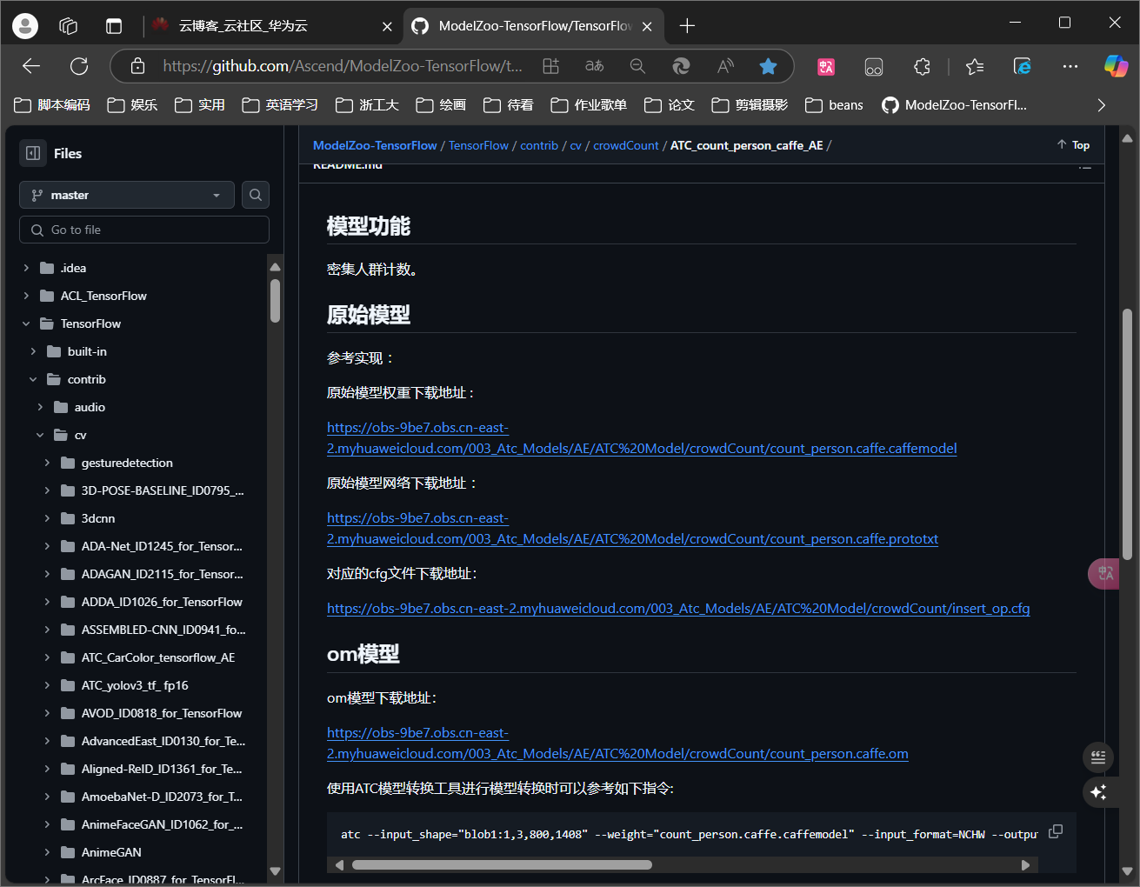Image resolution: width=1140 pixels, height=887 pixels.
Task: Open the ModelZoo-TensorFl... bookmark
Action: point(955,105)
